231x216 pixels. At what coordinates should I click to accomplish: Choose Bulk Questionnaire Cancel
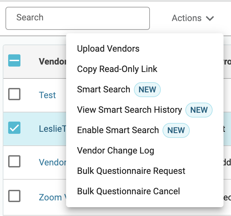[x=128, y=191]
